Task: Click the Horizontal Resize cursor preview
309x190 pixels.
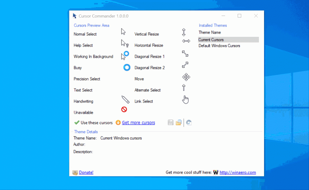Action: [x=186, y=41]
